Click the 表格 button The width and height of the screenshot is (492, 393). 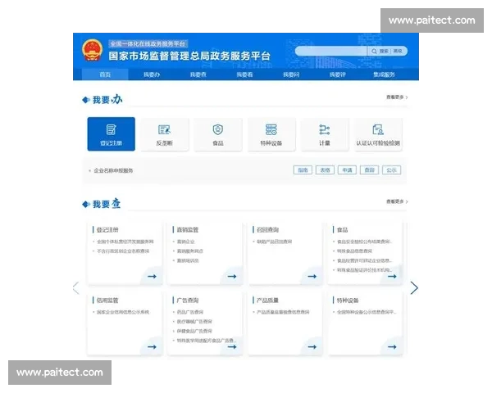click(325, 170)
